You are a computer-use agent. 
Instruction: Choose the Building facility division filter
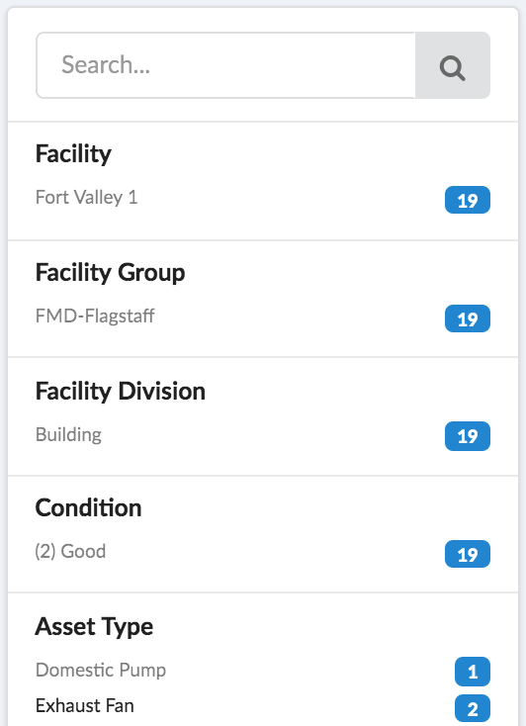click(68, 435)
